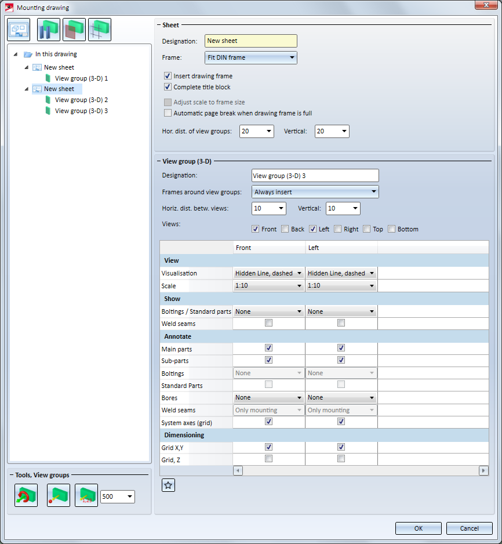Open Frames around view groups dropdown
The width and height of the screenshot is (502, 544).
click(315, 192)
